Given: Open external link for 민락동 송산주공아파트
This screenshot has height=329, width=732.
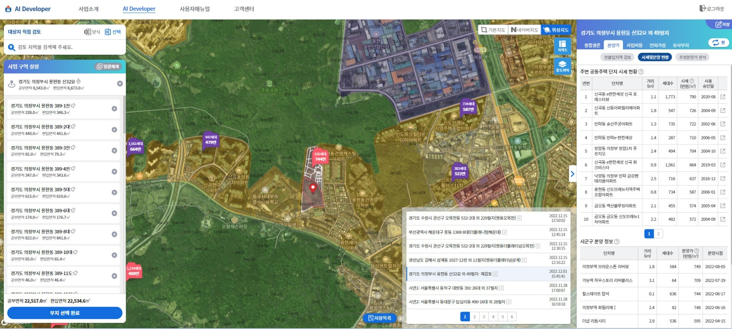Looking at the screenshot, I should pyautogui.click(x=723, y=124).
